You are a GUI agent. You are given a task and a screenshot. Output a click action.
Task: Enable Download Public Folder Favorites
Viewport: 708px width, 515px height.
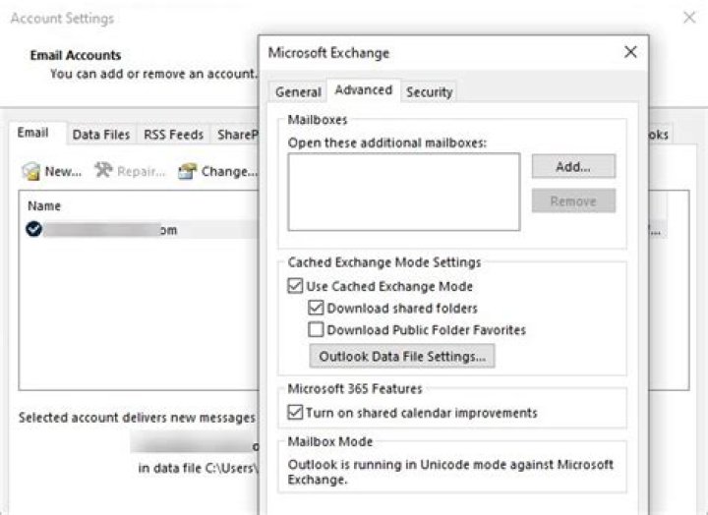[316, 329]
